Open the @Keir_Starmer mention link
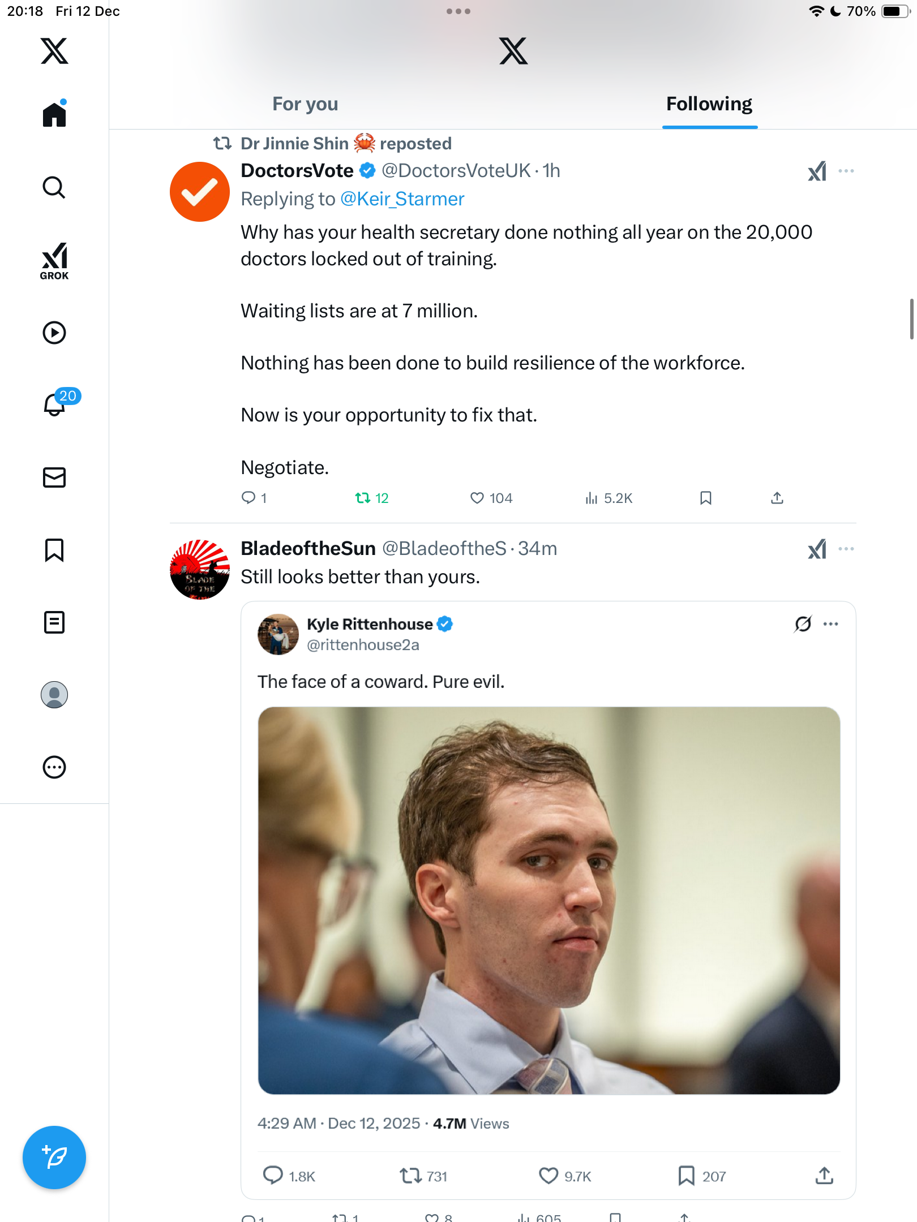The image size is (917, 1222). click(402, 199)
